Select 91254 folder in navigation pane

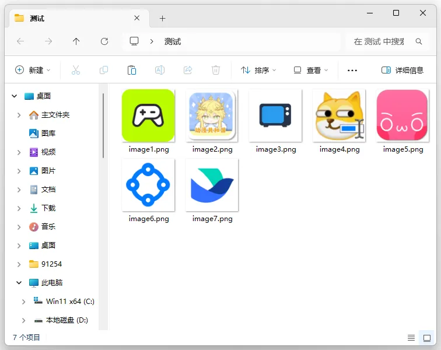click(45, 264)
